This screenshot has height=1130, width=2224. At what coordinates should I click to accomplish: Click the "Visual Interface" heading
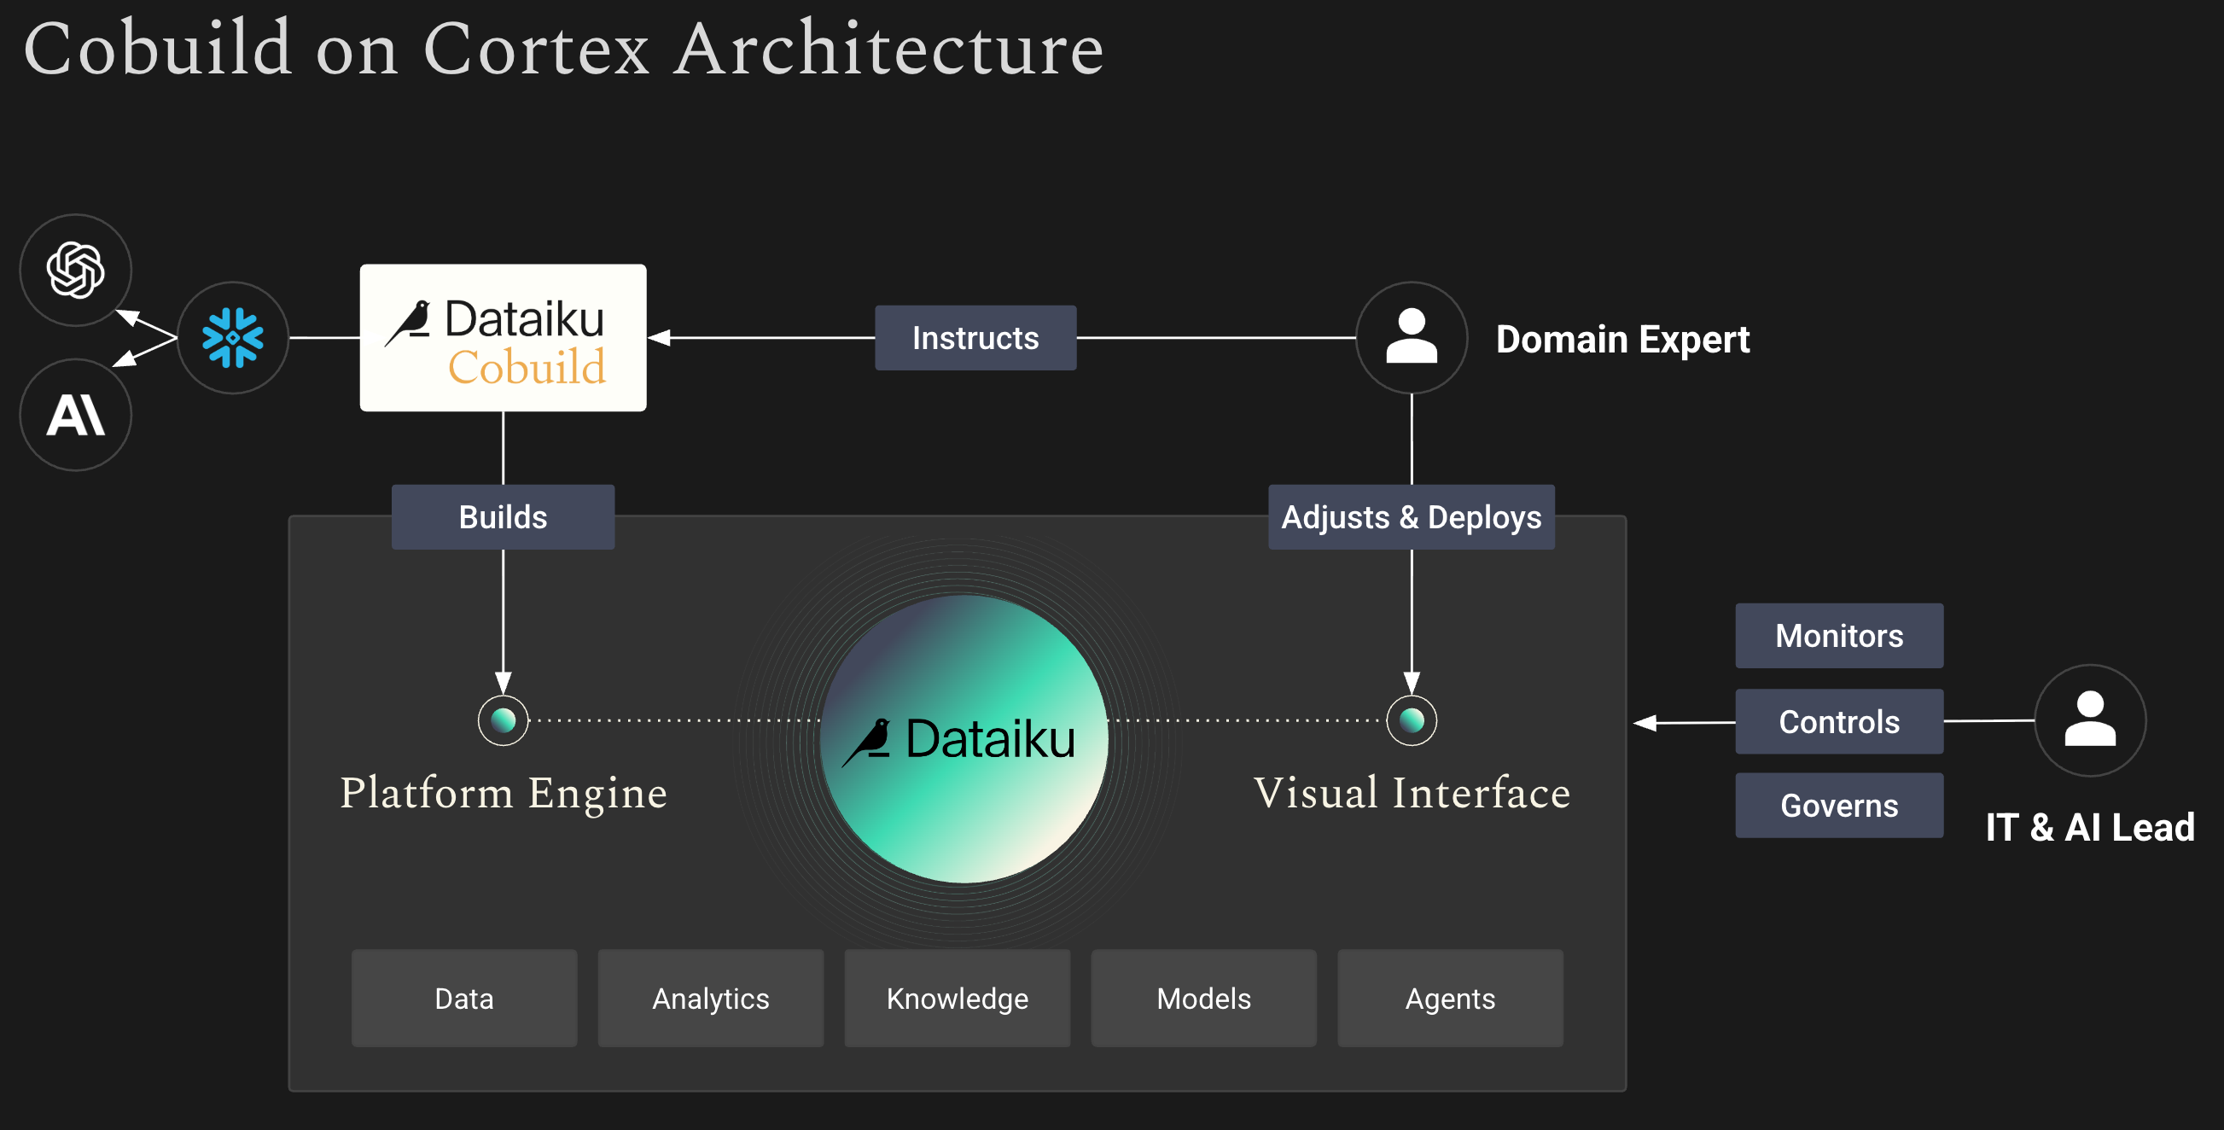1412,792
